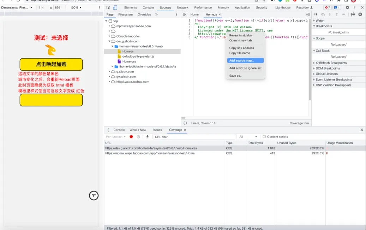Open the Filesystem navigator tab

(125, 14)
